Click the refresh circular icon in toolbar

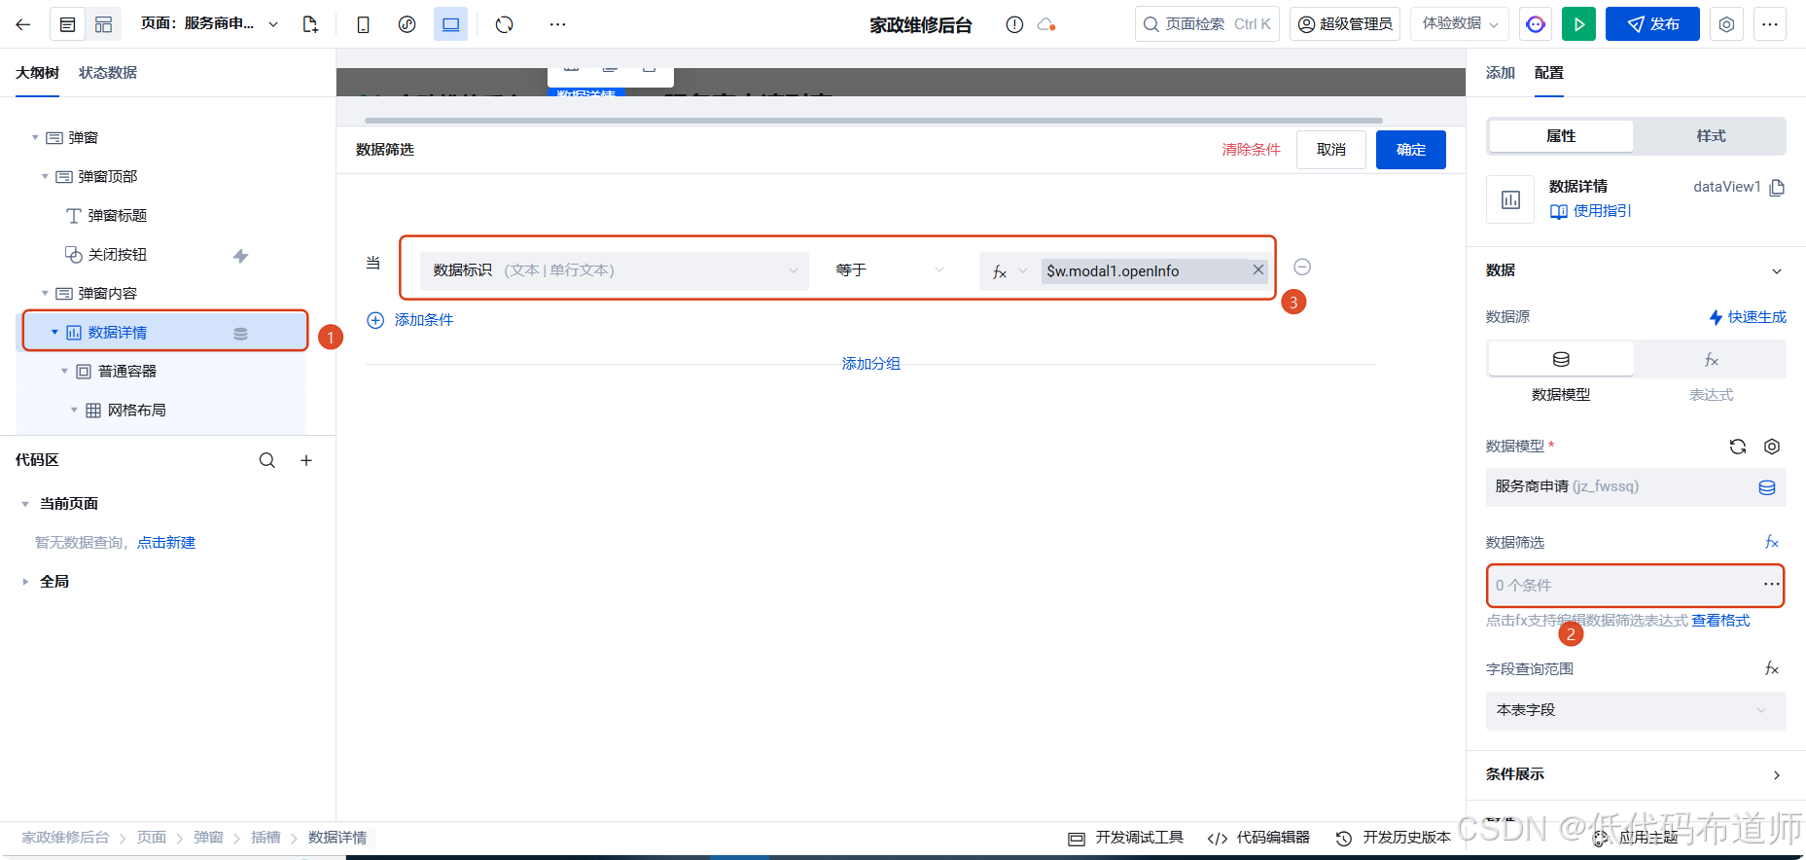pyautogui.click(x=504, y=24)
